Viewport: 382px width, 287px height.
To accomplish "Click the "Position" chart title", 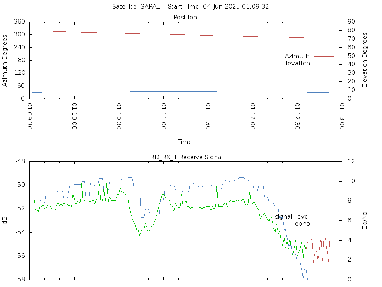I will [185, 17].
